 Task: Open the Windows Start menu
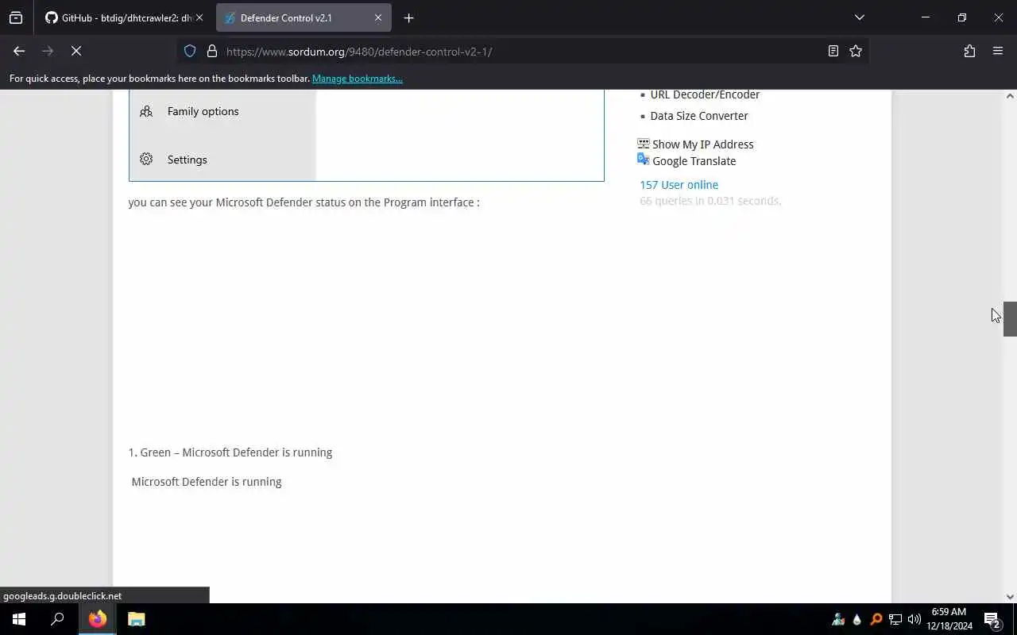pyautogui.click(x=19, y=619)
